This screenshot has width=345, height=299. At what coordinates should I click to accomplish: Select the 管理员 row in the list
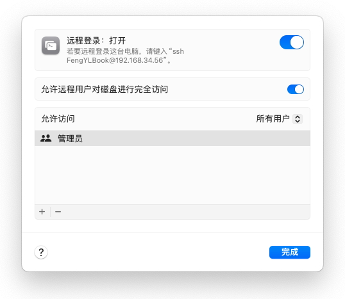[172, 138]
